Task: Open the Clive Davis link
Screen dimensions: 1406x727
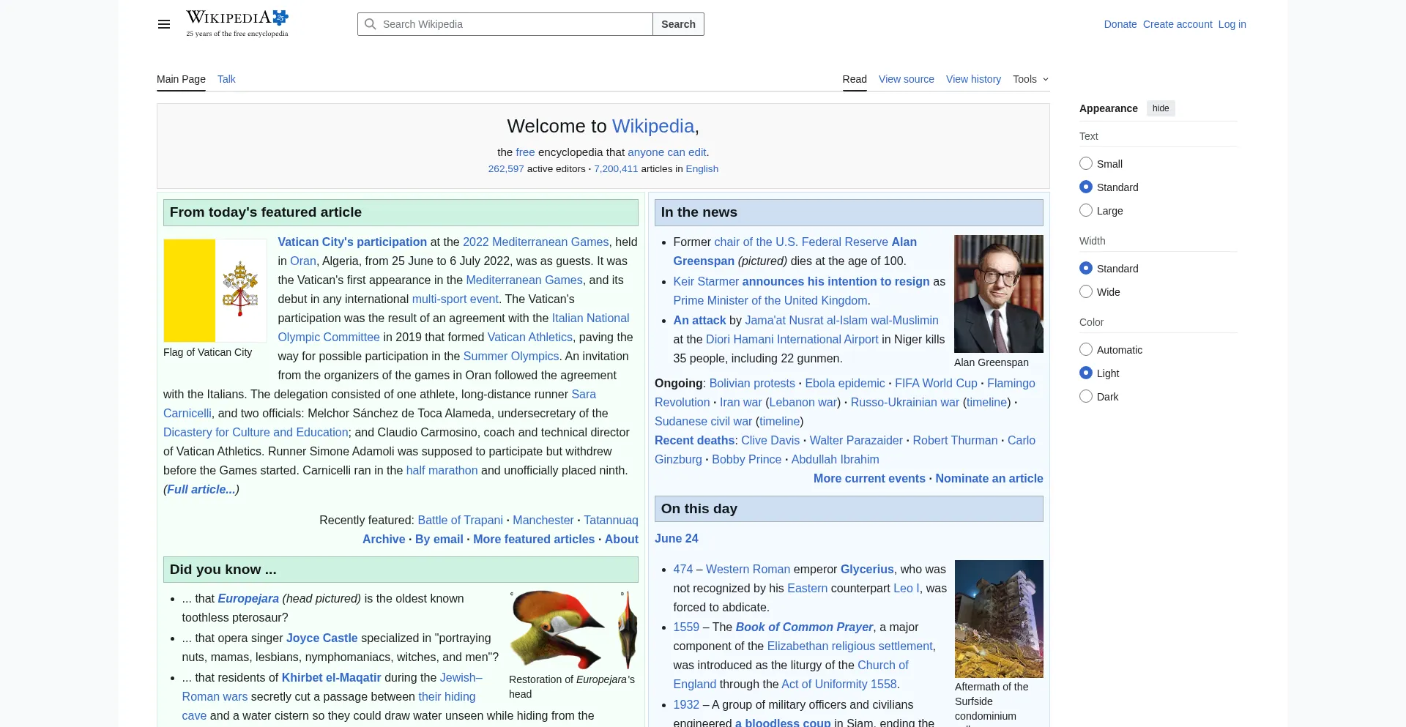Action: (770, 440)
